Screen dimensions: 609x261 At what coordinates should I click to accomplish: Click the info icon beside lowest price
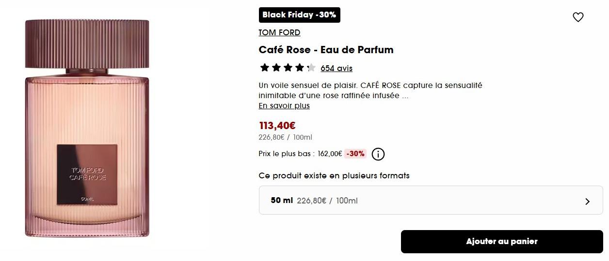(x=378, y=154)
